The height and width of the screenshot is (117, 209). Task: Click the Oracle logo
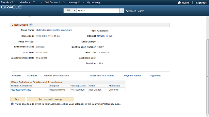[x=12, y=7]
